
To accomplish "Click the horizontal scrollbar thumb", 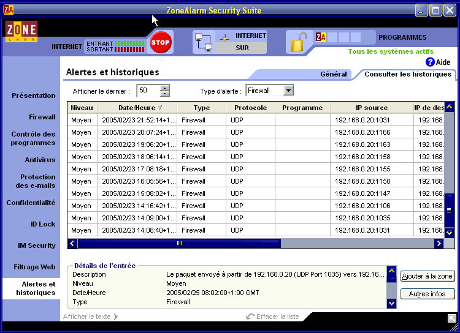I will (179, 243).
